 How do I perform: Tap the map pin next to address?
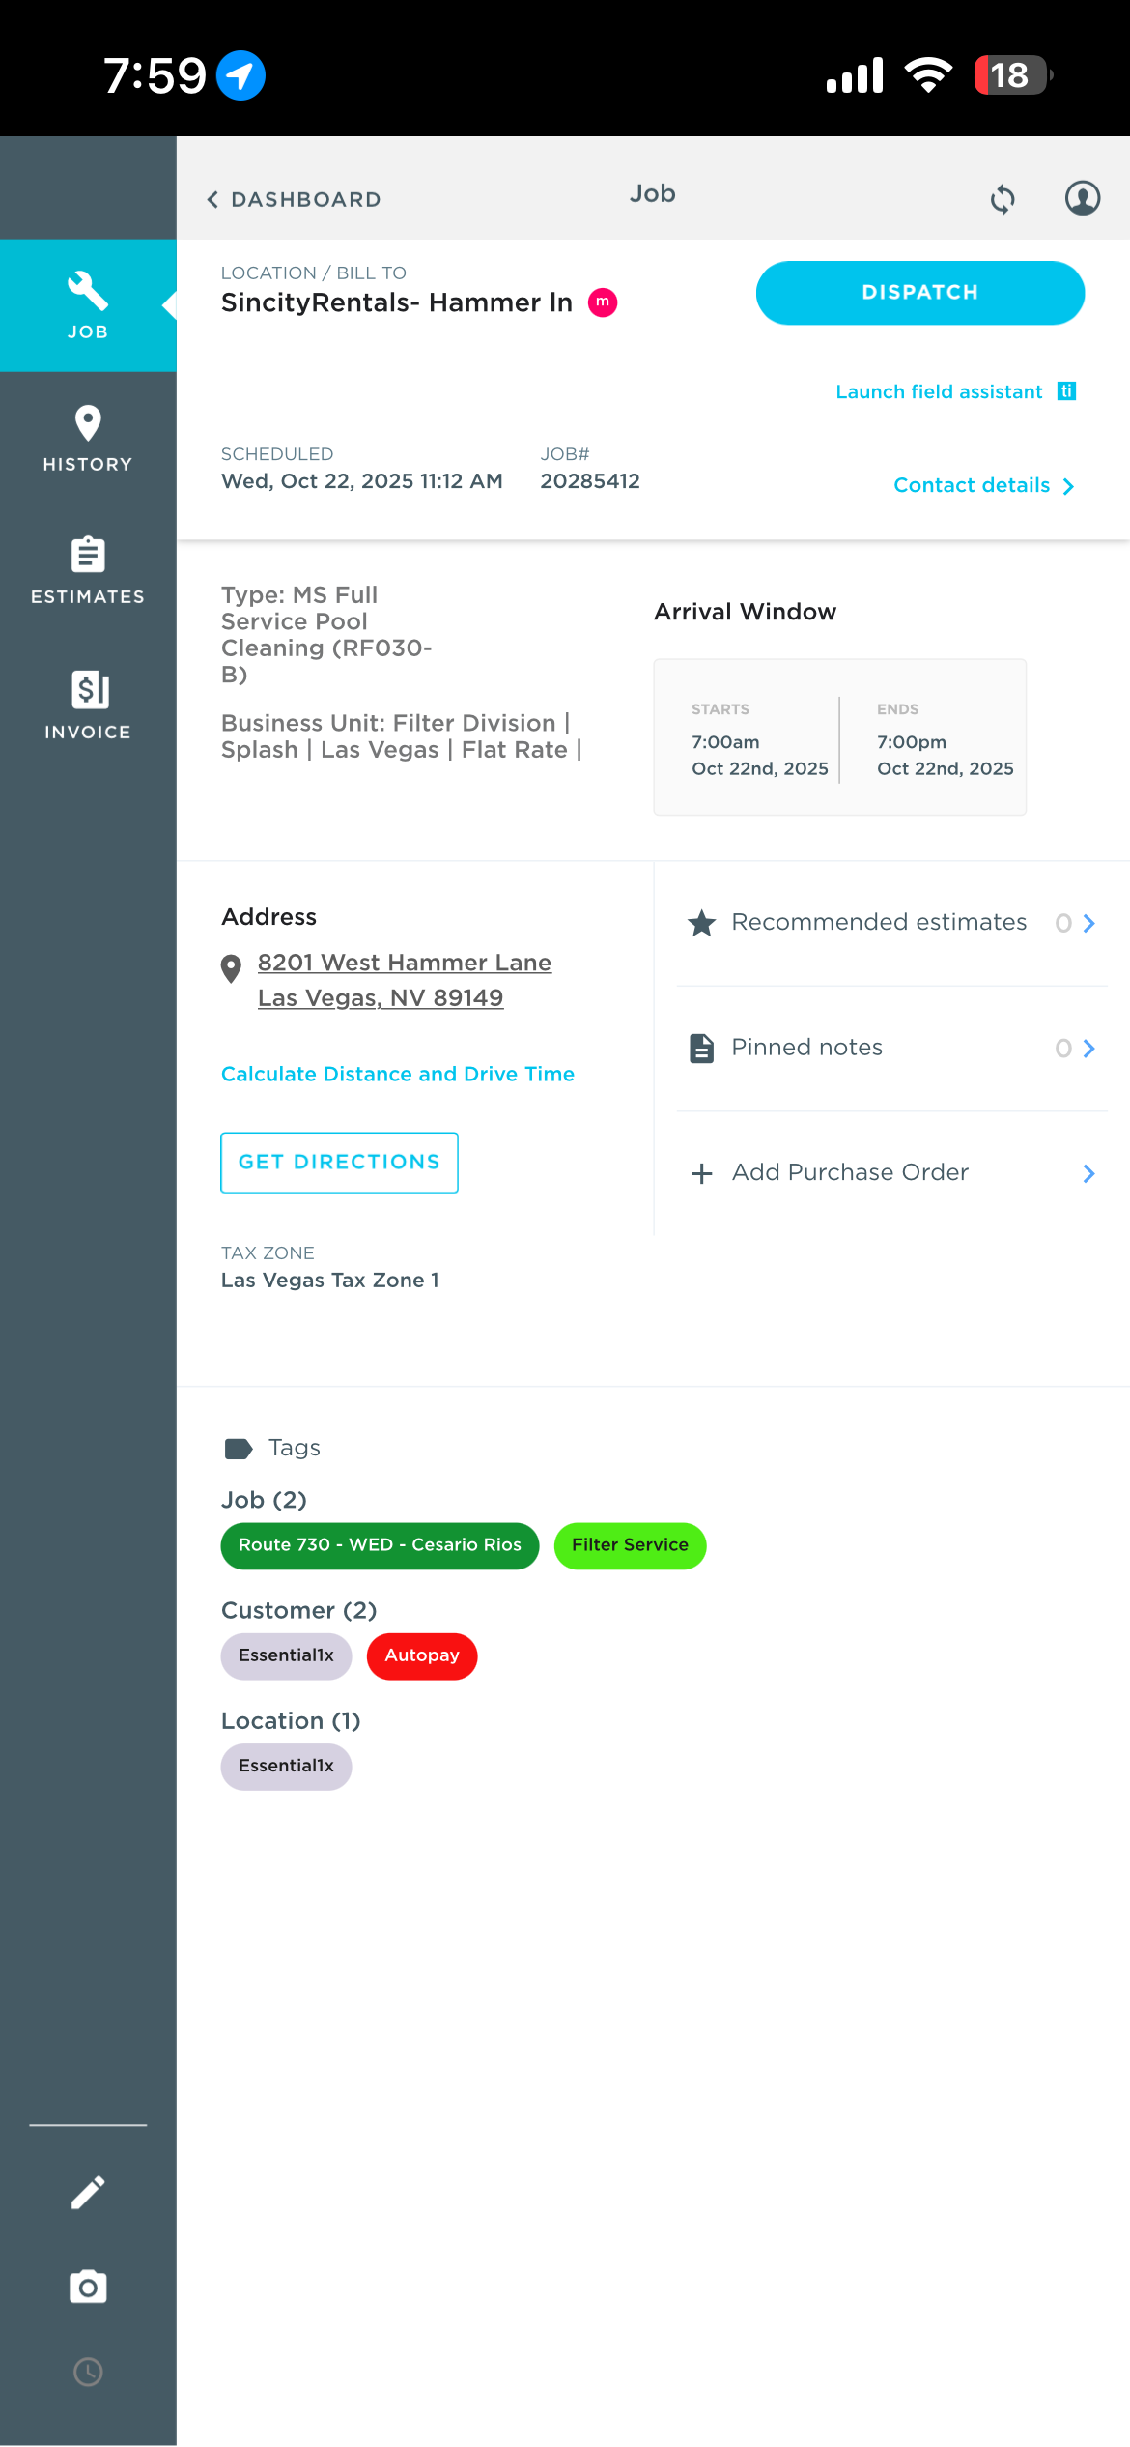click(x=232, y=968)
